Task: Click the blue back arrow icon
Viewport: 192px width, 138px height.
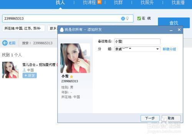Action: point(5,43)
